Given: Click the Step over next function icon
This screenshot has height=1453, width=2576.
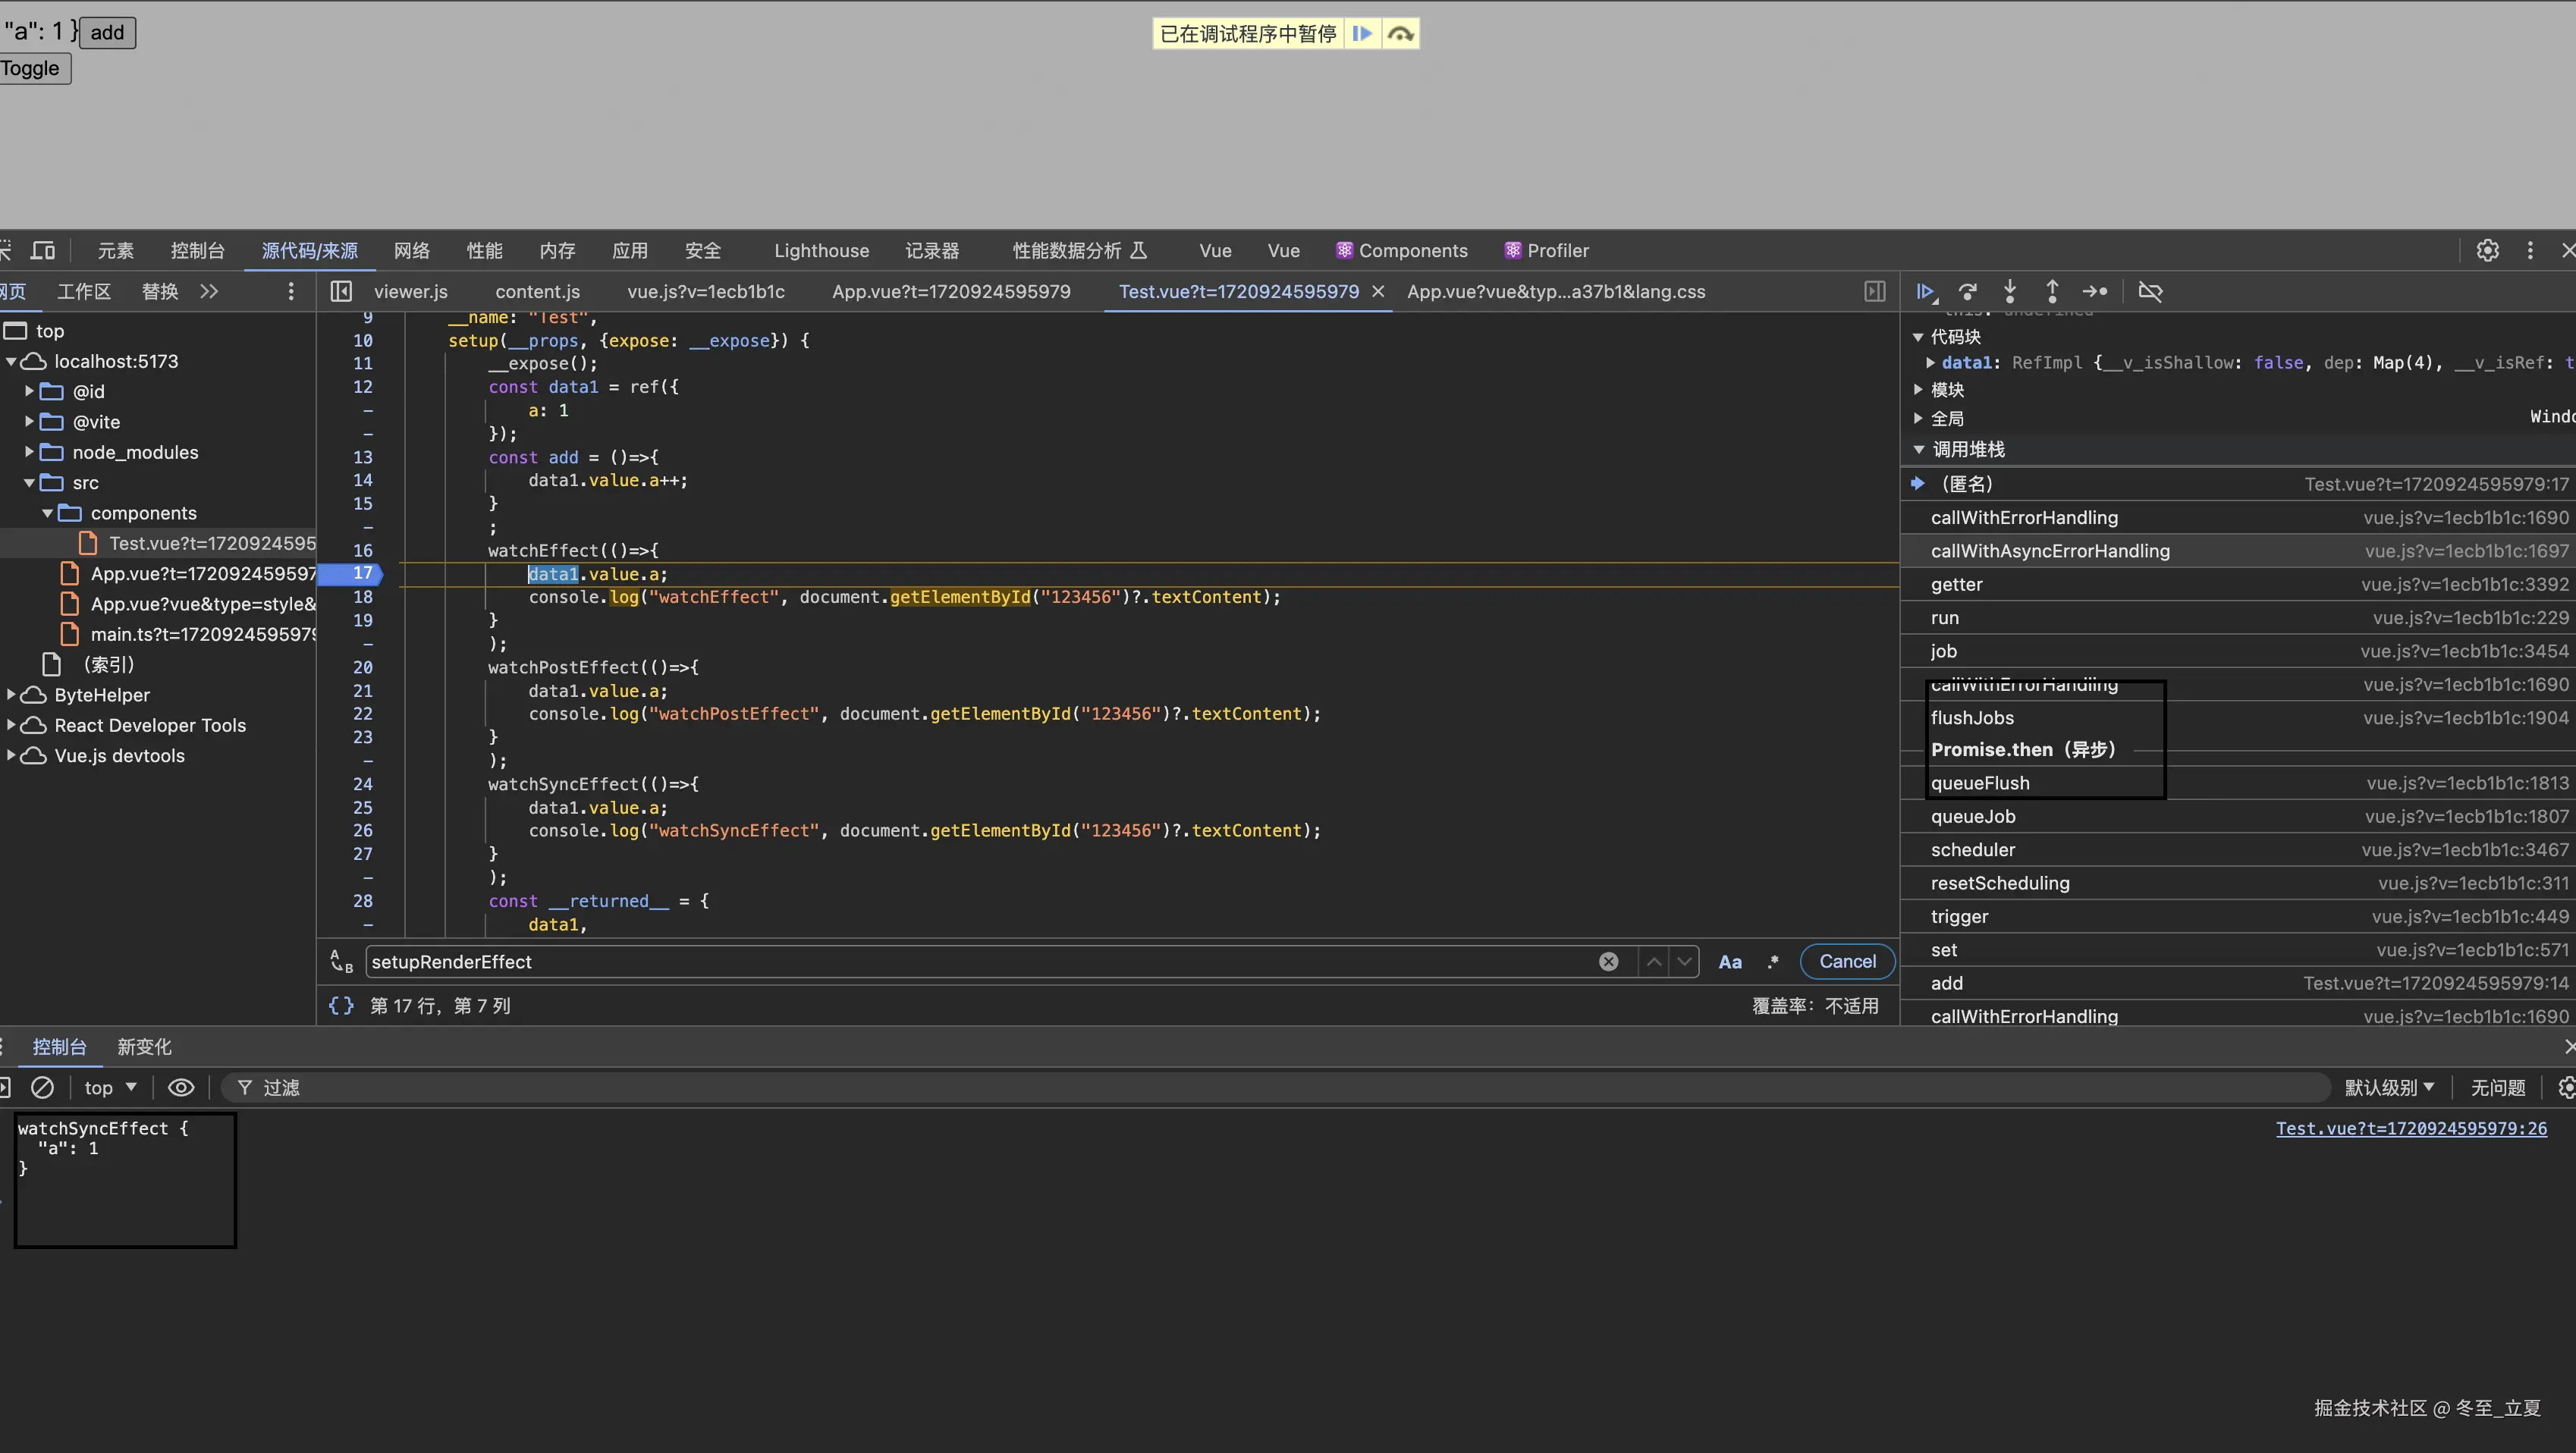Looking at the screenshot, I should coord(1968,292).
